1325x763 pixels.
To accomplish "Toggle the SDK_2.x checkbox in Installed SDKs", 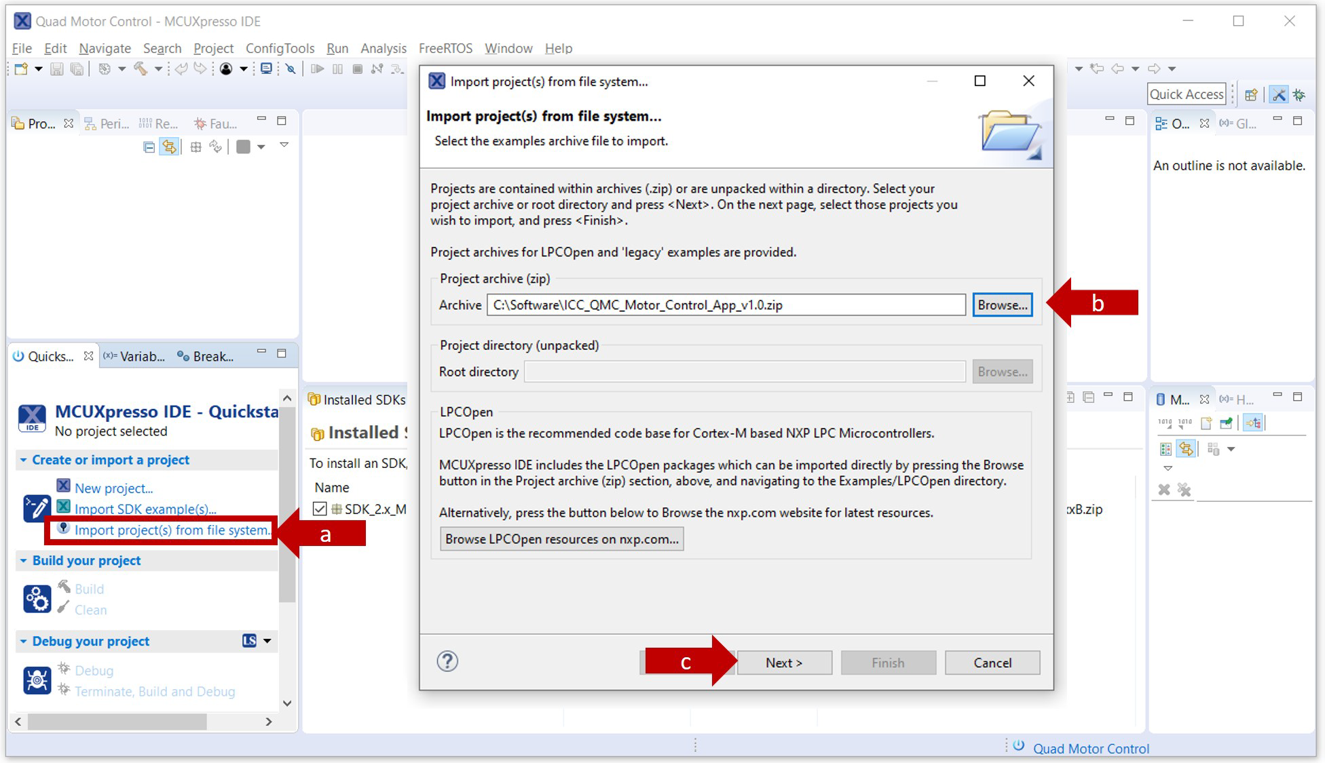I will [320, 509].
